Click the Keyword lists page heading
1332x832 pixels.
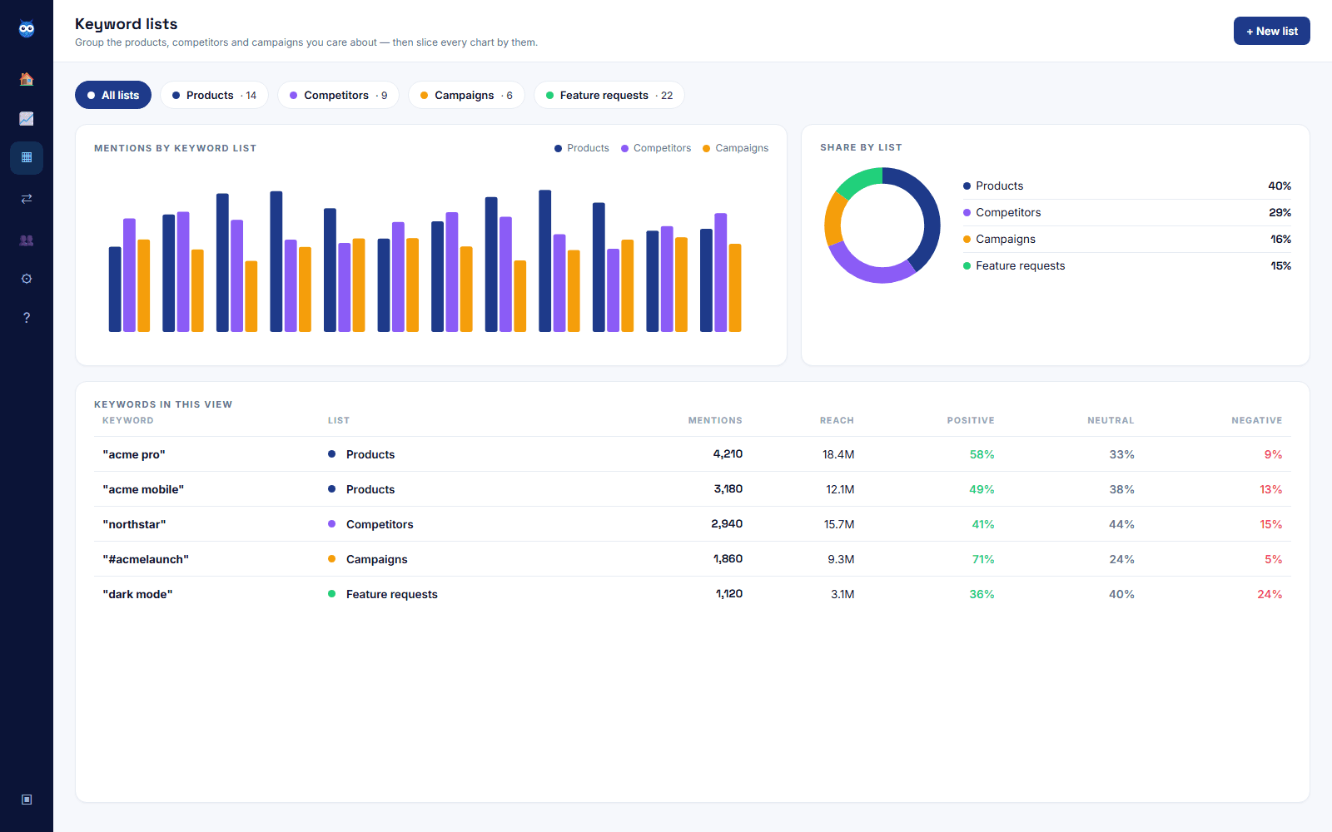pyautogui.click(x=127, y=24)
